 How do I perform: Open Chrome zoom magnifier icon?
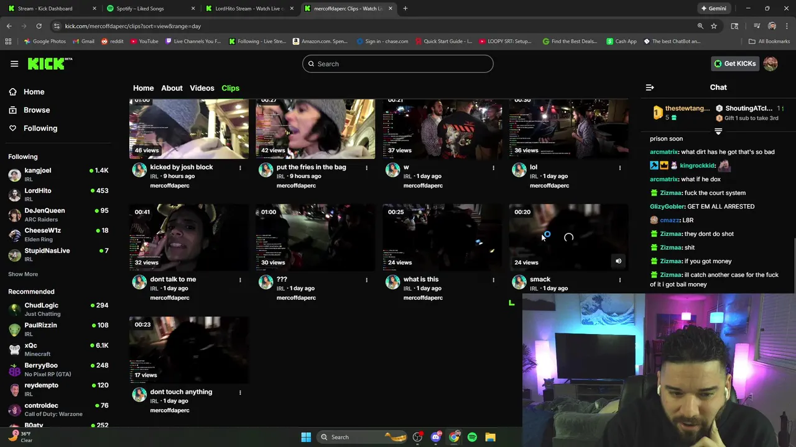coord(700,26)
